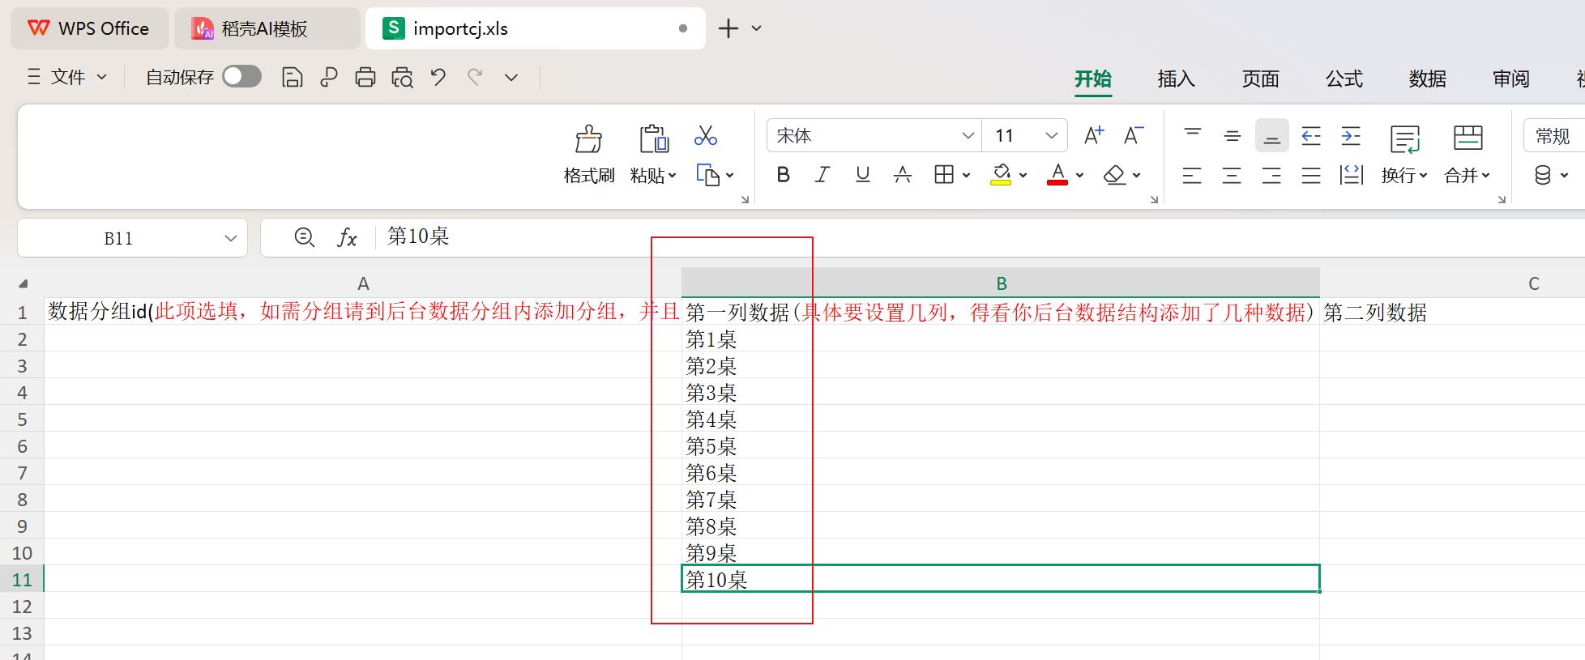The height and width of the screenshot is (660, 1585).
Task: Expand the font color dropdown arrow
Action: pos(1079,175)
